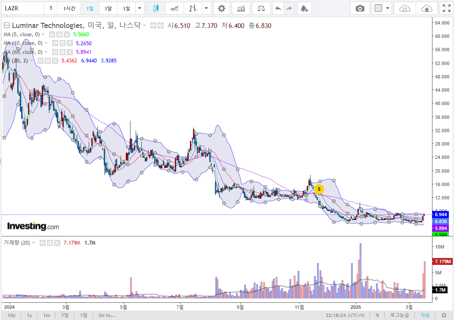Set range to 1m
The height and width of the screenshot is (320, 454).
[x=47, y=315]
